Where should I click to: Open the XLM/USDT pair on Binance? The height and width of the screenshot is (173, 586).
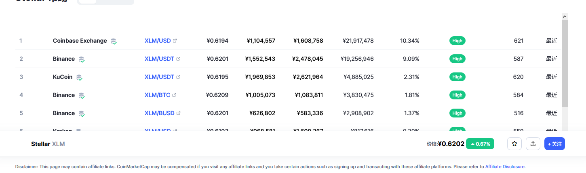[159, 59]
